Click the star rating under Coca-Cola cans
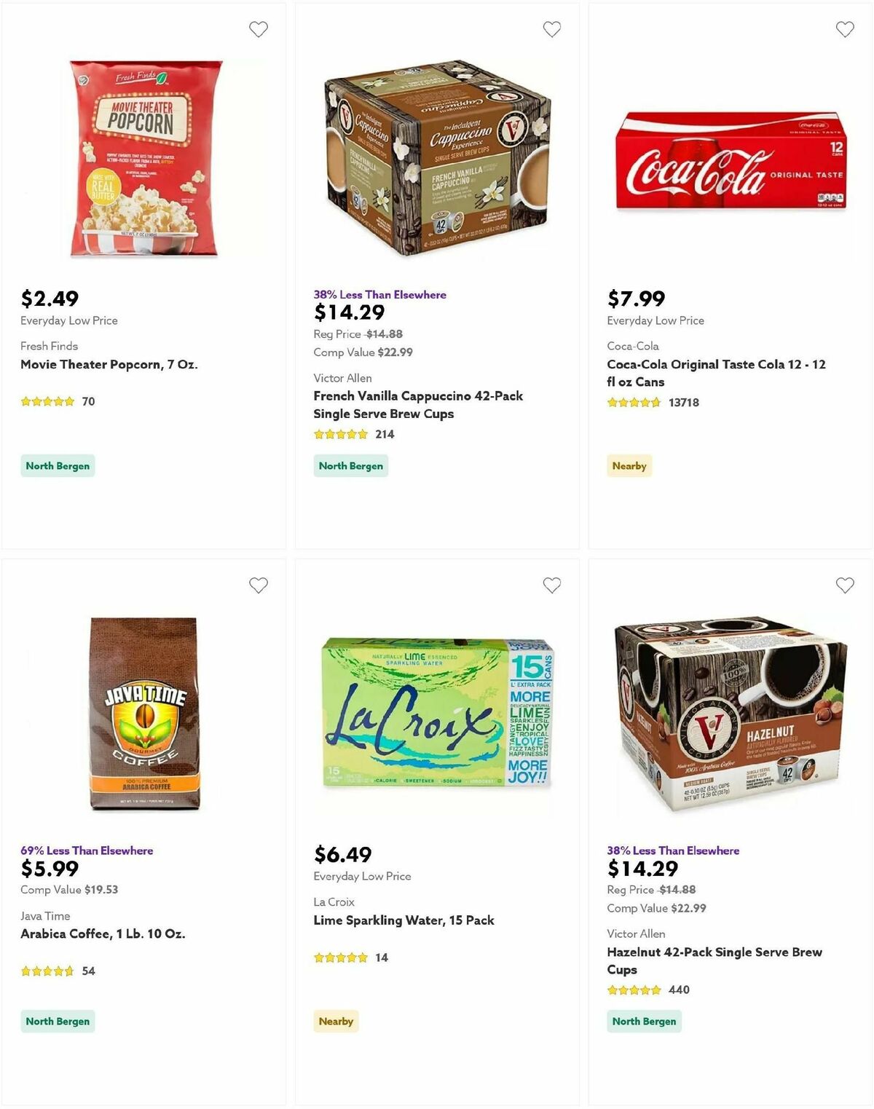874x1109 pixels. pyautogui.click(x=633, y=401)
